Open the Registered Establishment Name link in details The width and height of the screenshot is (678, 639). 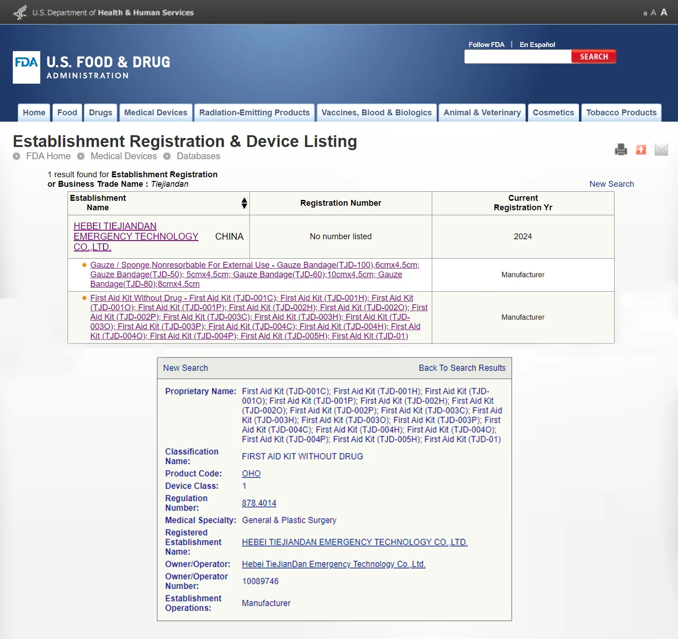355,542
